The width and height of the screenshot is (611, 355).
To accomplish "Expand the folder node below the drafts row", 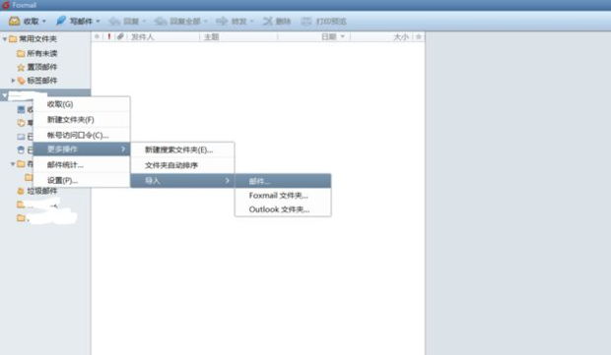I will [13, 163].
